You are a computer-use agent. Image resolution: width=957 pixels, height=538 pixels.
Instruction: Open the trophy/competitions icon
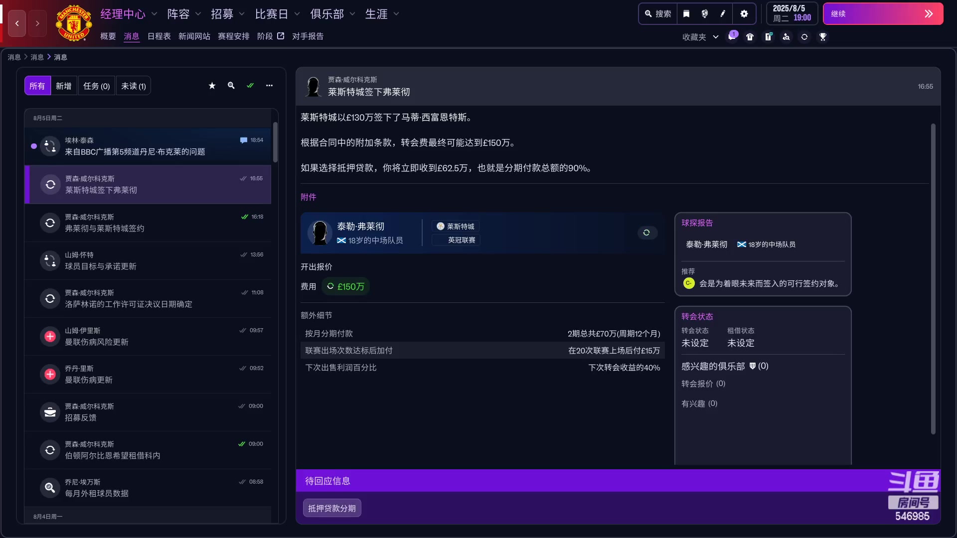tap(823, 37)
